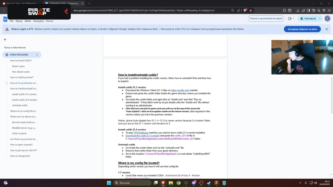Open Steam from the taskbar
The width and height of the screenshot is (333, 187).
tap(209, 183)
